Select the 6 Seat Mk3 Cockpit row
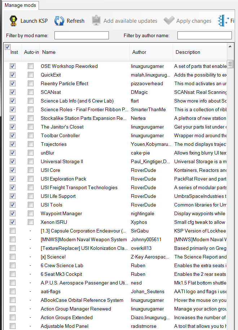Screen dimensions: 238x330 pos(115,274)
